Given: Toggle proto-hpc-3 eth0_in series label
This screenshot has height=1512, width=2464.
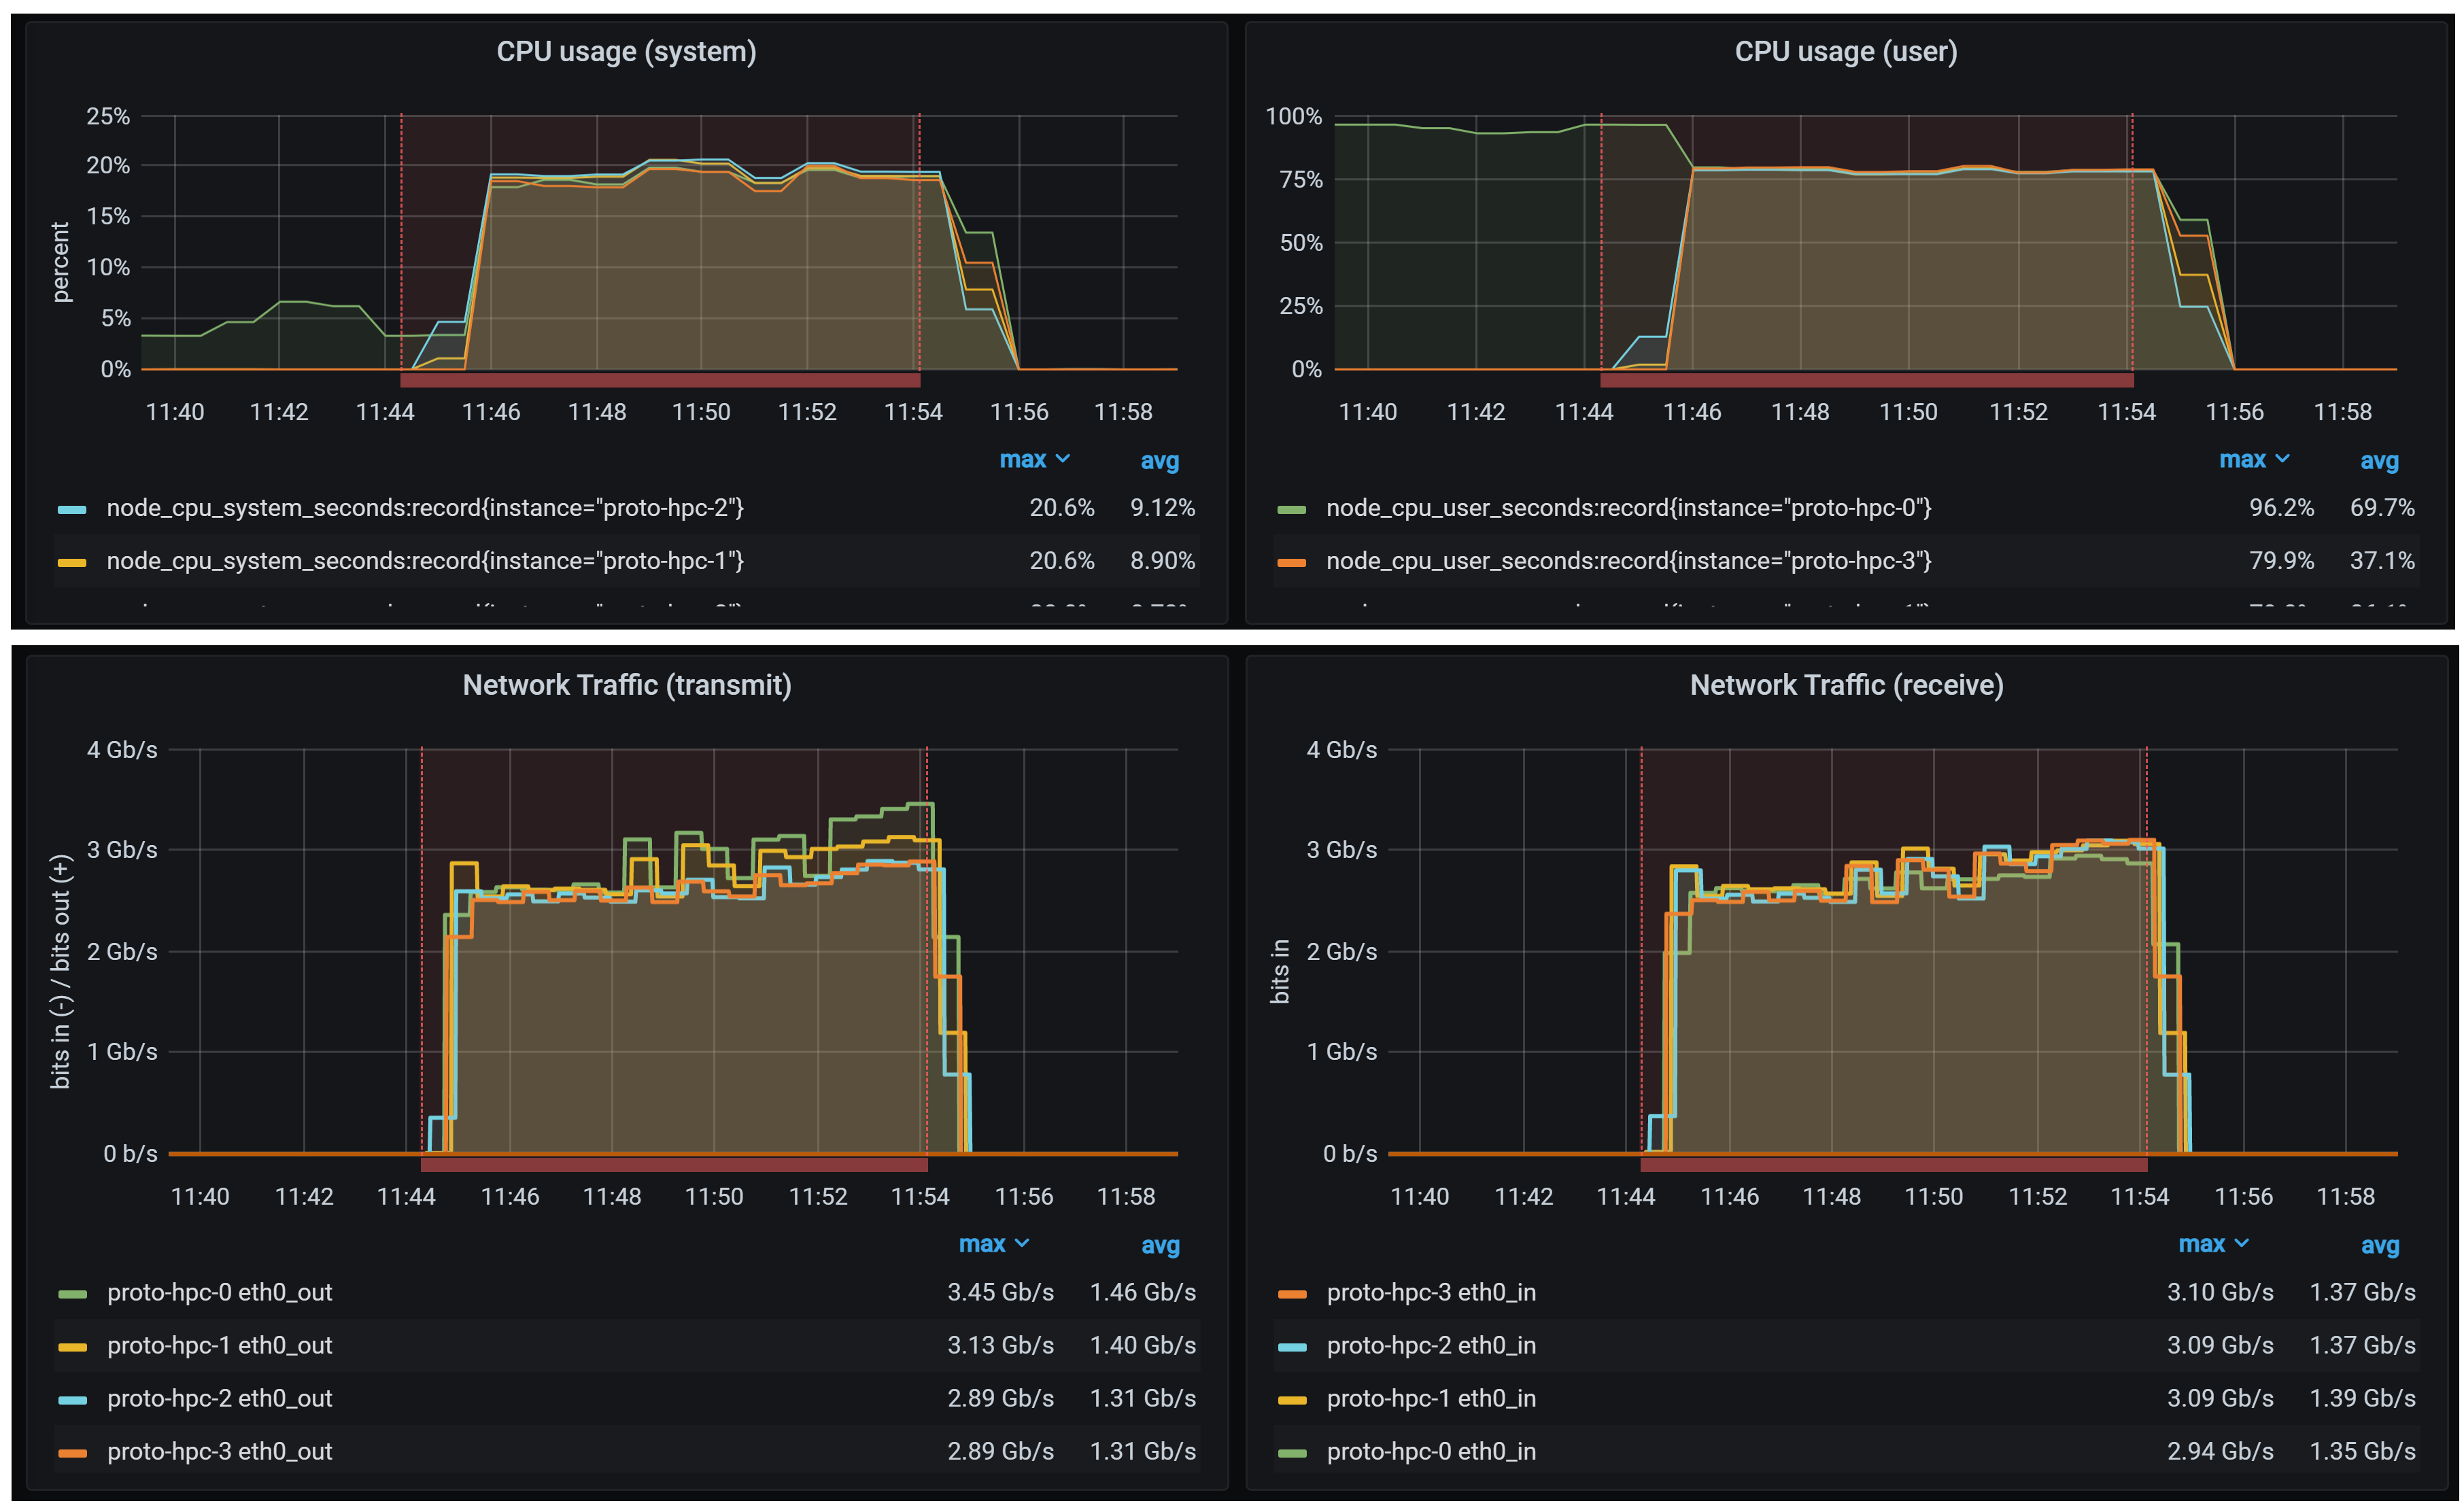Looking at the screenshot, I should 1431,1292.
